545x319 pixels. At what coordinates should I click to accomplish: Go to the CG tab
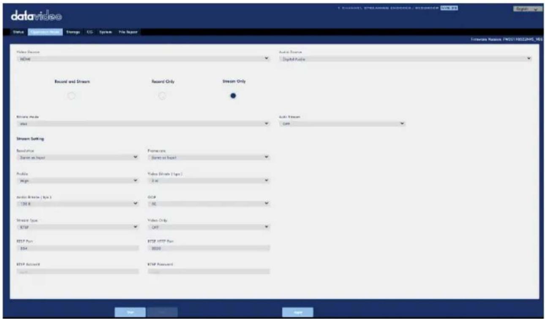(90, 32)
